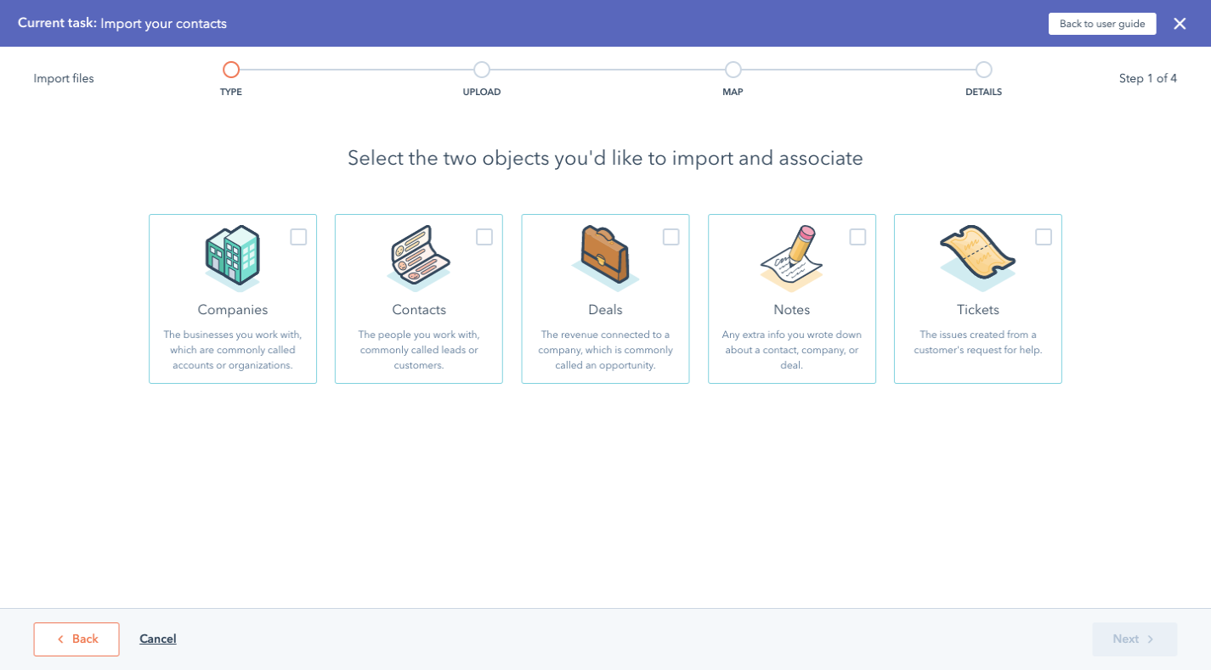Screen dimensions: 1211x670
Task: Close the import task with the X
Action: coord(1180,24)
